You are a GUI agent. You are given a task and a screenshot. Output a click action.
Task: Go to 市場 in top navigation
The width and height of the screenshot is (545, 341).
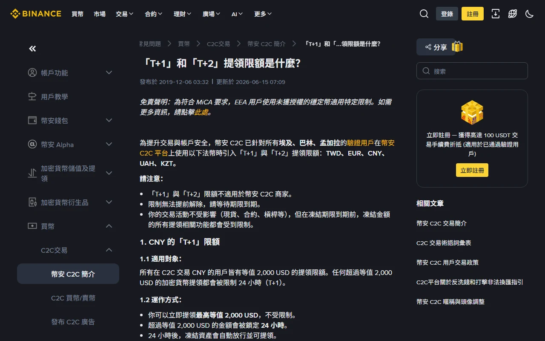tap(100, 14)
